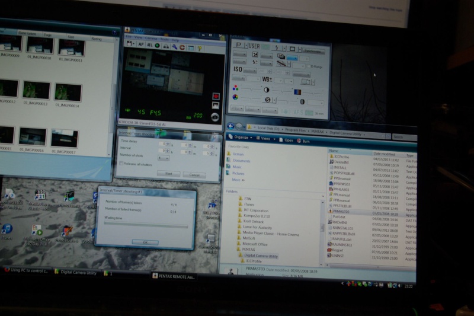The height and width of the screenshot is (316, 474).
Task: Click the Explorer back arrow button
Action: pyautogui.click(x=230, y=126)
